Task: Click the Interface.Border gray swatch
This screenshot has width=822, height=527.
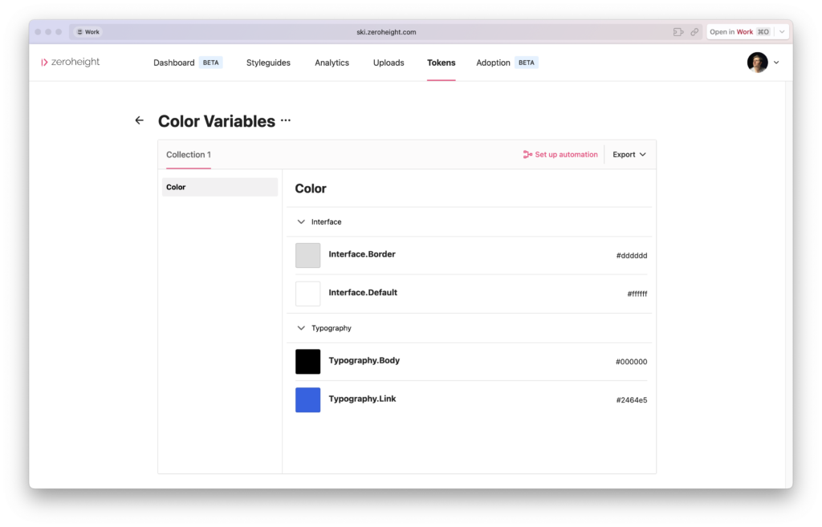Action: pyautogui.click(x=307, y=256)
